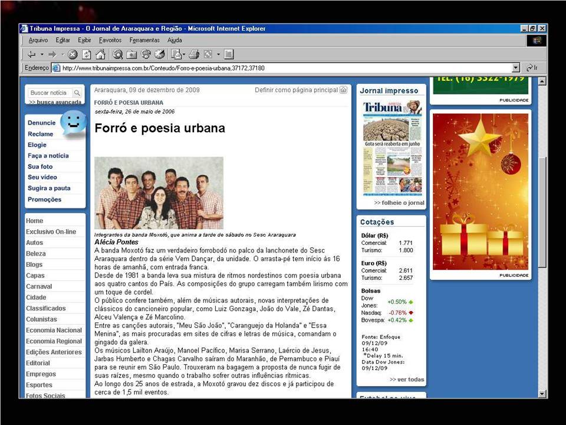Viewport: 566px width, 425px height.
Task: Open the Promoções link
Action: (44, 200)
